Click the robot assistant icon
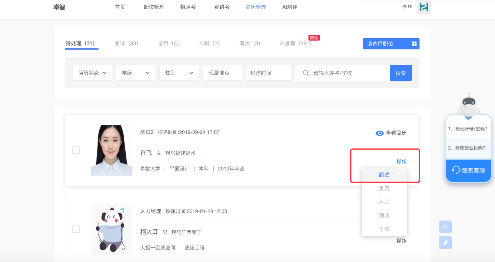 (x=468, y=104)
